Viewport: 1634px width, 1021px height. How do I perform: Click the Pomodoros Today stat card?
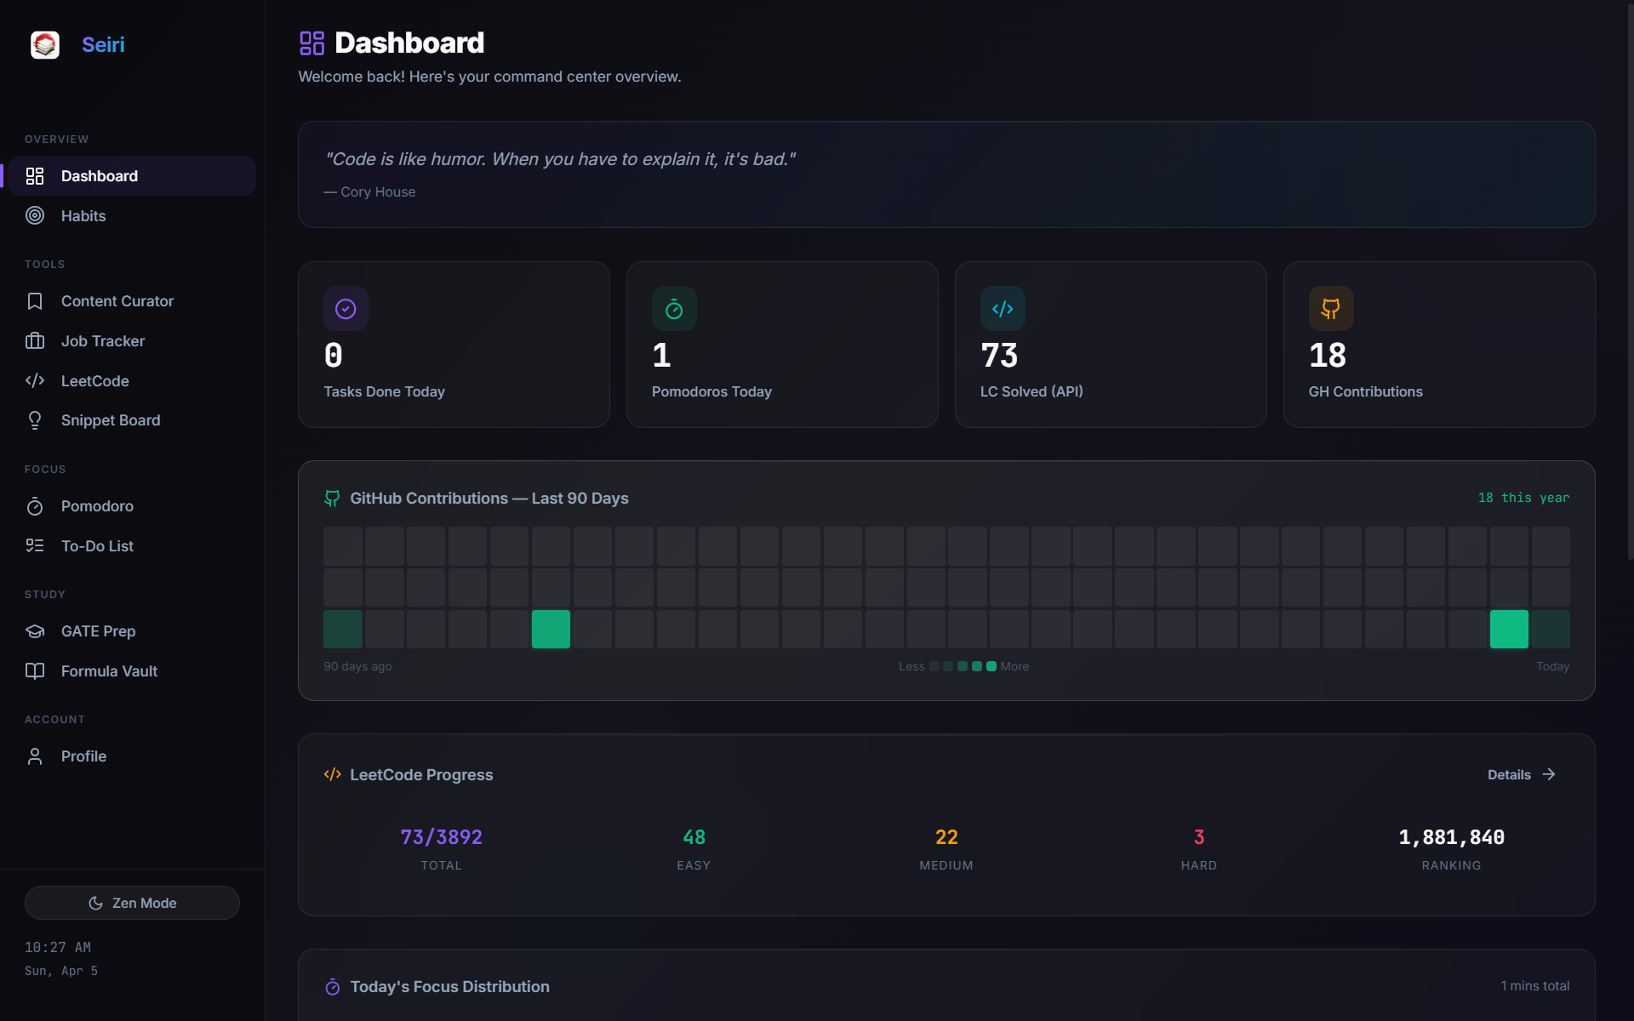tap(782, 345)
